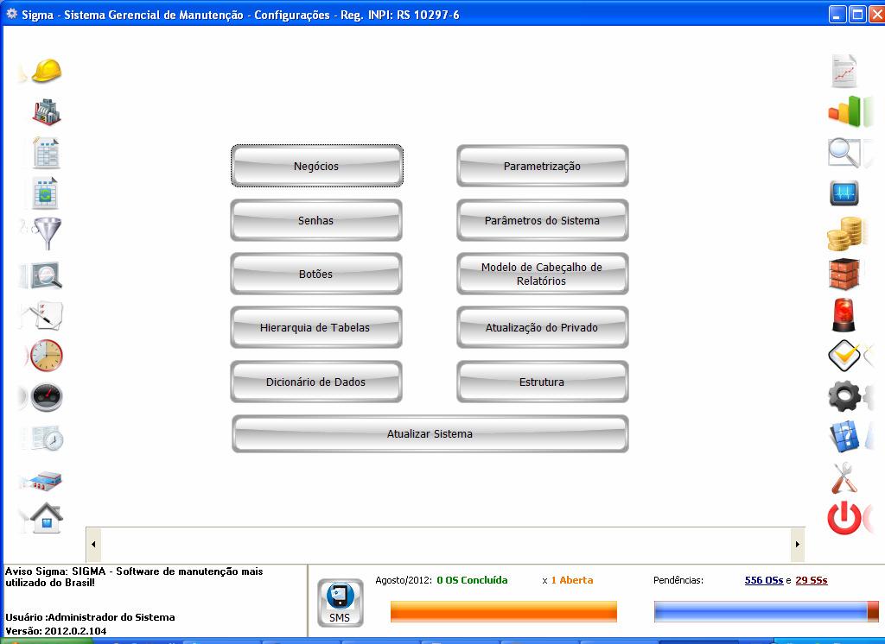Click the factory building icon
Image resolution: width=885 pixels, height=644 pixels.
click(47, 111)
